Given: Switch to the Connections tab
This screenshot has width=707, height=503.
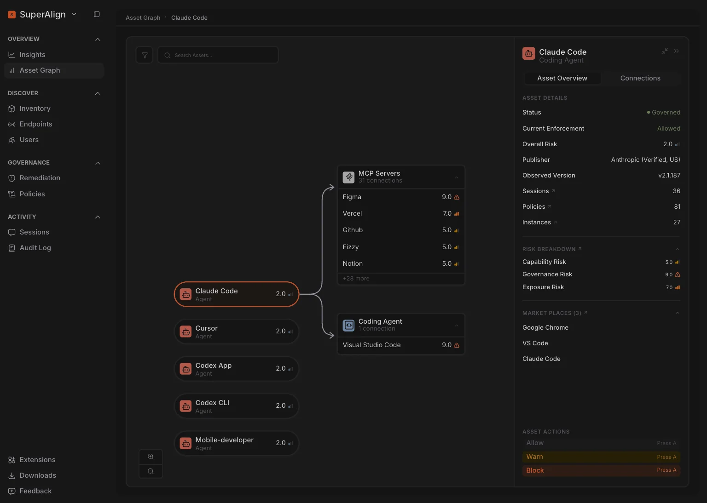Looking at the screenshot, I should 640,78.
